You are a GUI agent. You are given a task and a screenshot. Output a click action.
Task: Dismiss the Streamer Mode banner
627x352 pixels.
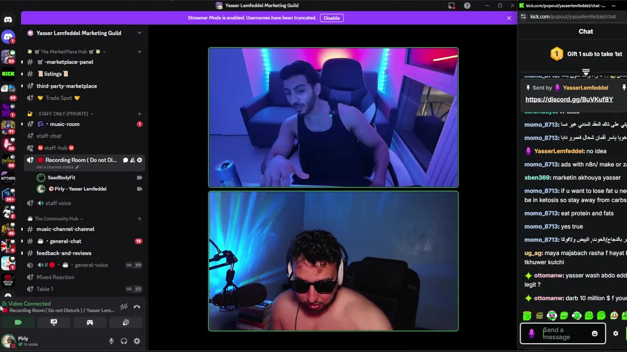point(508,18)
